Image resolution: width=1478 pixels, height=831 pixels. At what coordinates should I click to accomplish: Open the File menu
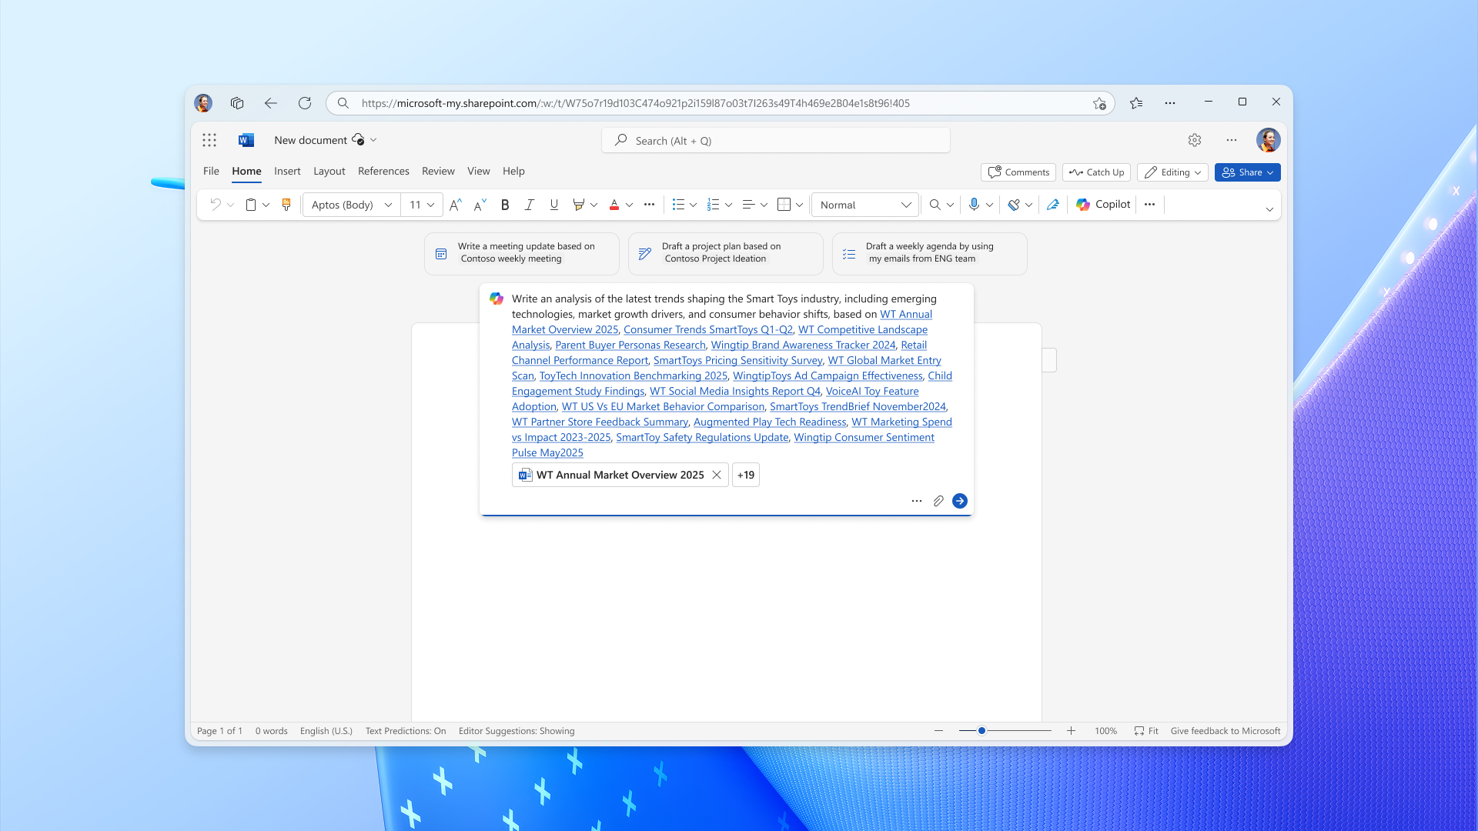(x=211, y=171)
